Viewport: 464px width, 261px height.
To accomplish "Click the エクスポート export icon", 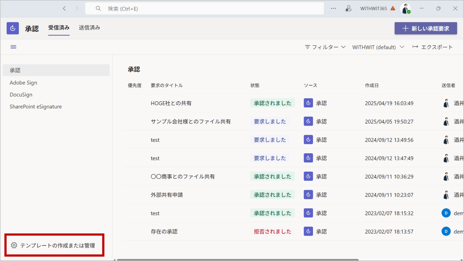I will tap(416, 47).
